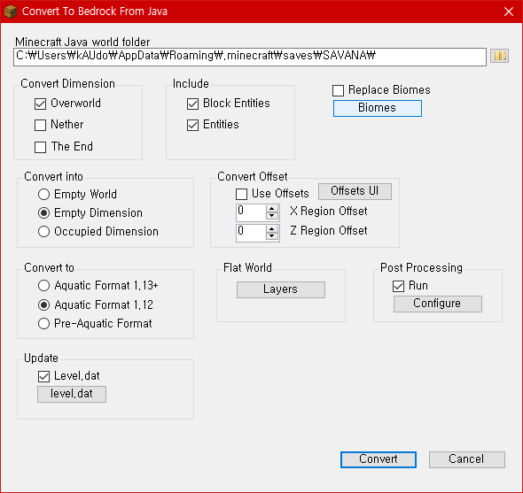
Task: Start conversion with the Convert button
Action: [379, 459]
